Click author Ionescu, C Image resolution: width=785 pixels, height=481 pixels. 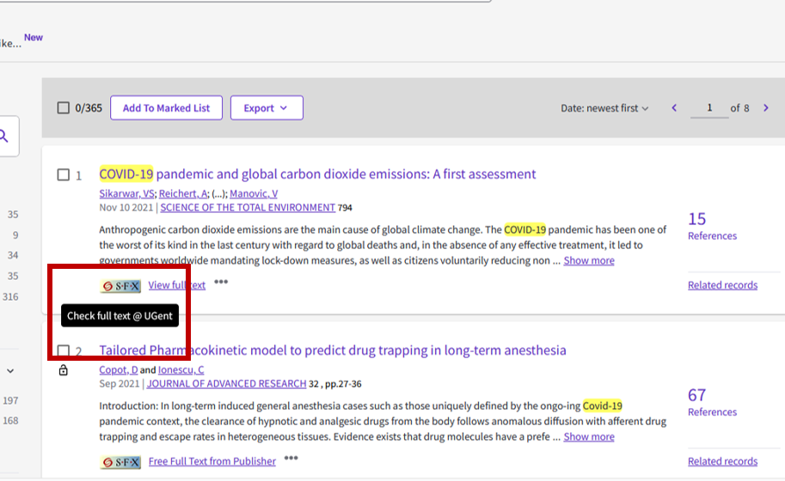[x=181, y=370]
